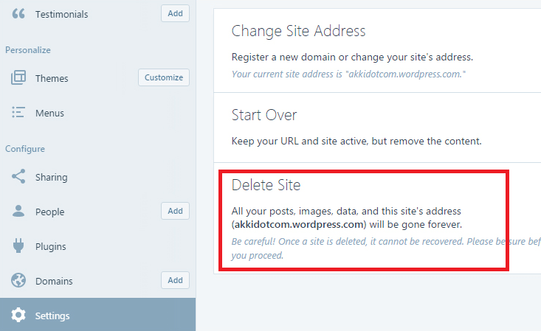The width and height of the screenshot is (541, 331).
Task: Select the Delete Site option
Action: point(266,185)
